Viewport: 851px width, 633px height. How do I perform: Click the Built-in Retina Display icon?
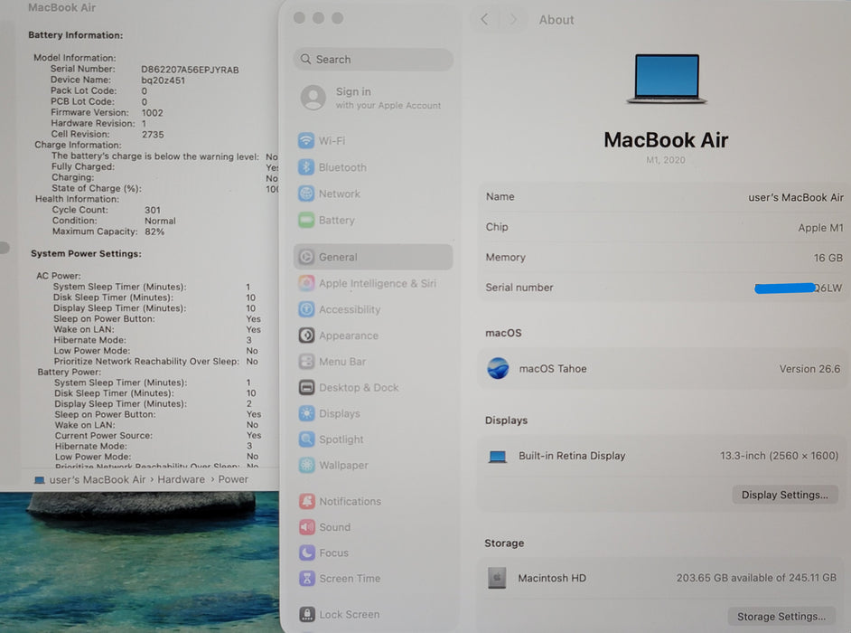click(x=497, y=457)
